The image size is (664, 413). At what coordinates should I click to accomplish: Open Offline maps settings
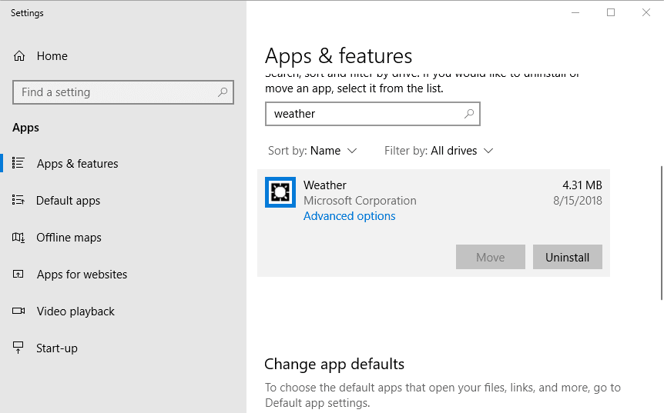(x=69, y=238)
